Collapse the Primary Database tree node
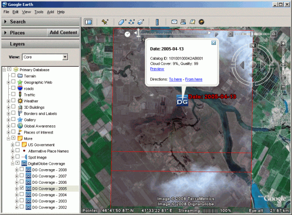 [4, 70]
